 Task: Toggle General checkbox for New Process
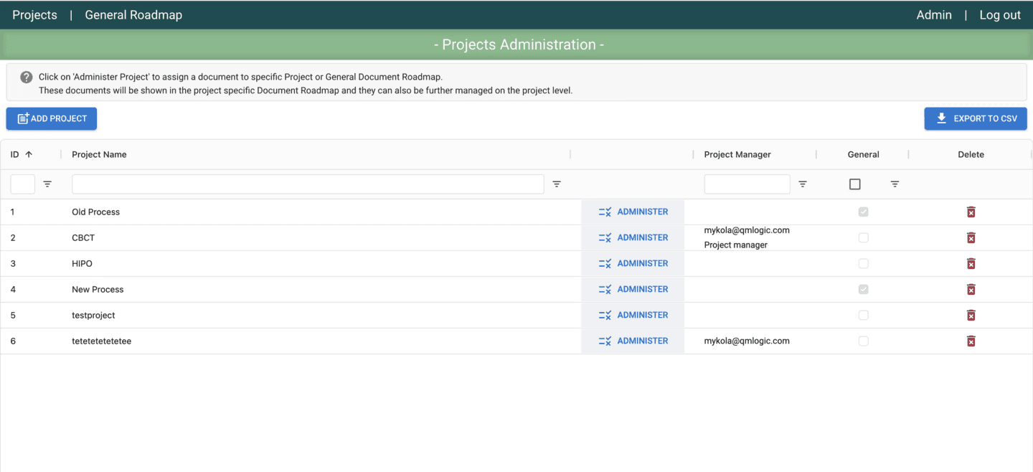pyautogui.click(x=864, y=289)
